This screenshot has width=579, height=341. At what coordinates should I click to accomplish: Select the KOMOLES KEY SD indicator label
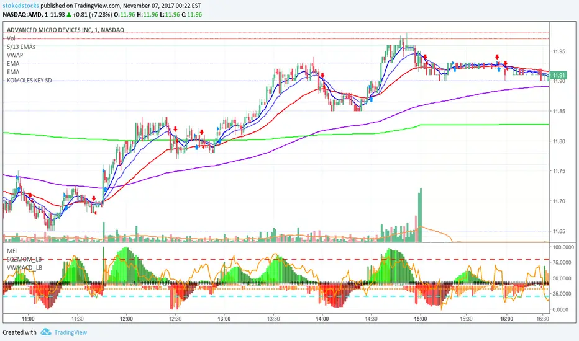coord(29,81)
